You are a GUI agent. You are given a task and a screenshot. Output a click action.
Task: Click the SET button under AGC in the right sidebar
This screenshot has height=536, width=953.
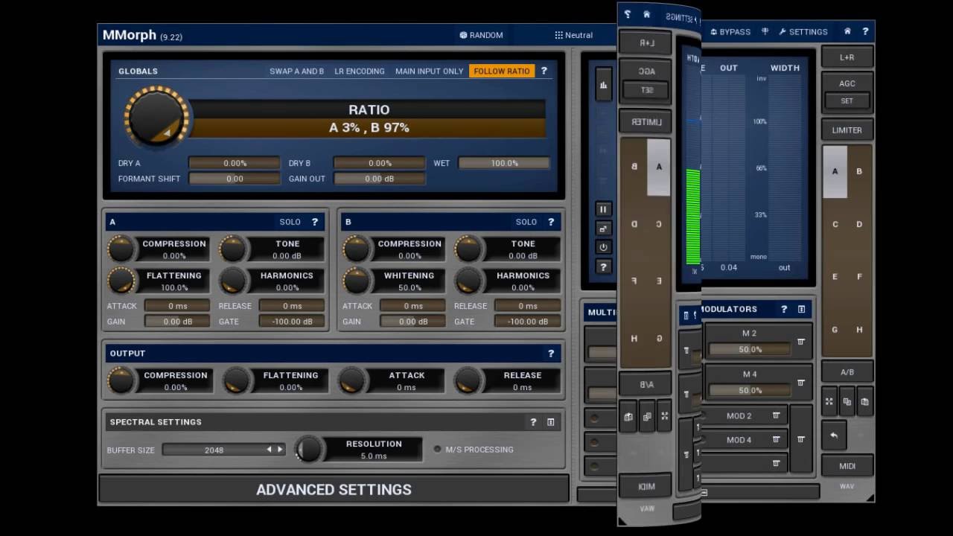click(847, 101)
